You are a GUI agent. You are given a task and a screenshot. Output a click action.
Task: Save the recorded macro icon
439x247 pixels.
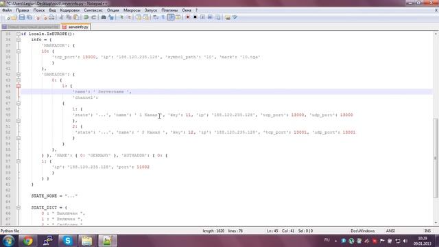[x=217, y=17]
